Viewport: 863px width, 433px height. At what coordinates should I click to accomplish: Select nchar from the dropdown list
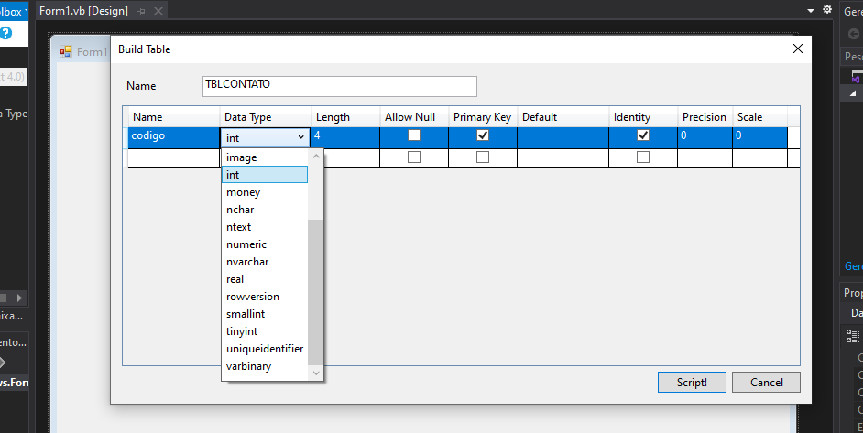click(x=264, y=210)
